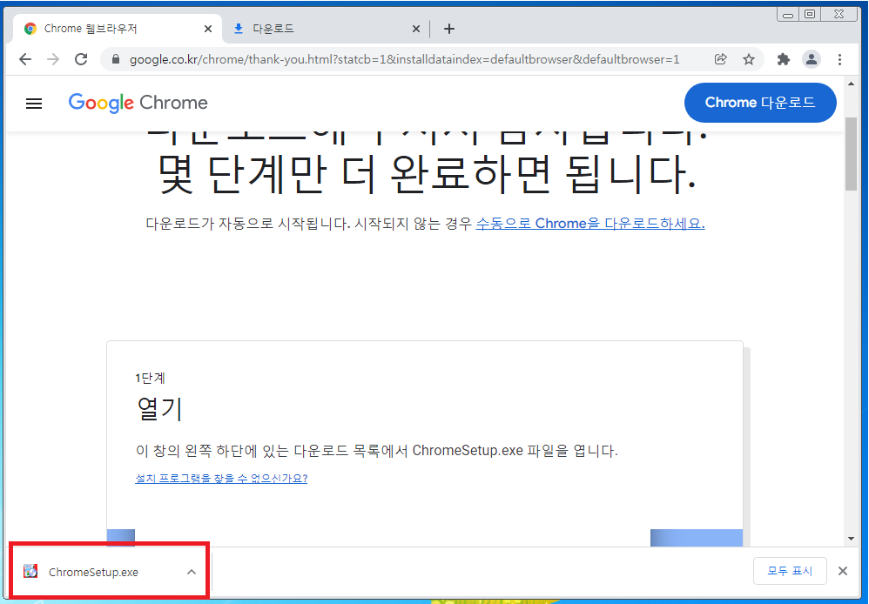The height and width of the screenshot is (604, 869).
Task: Open the user profile icon
Action: 812,59
